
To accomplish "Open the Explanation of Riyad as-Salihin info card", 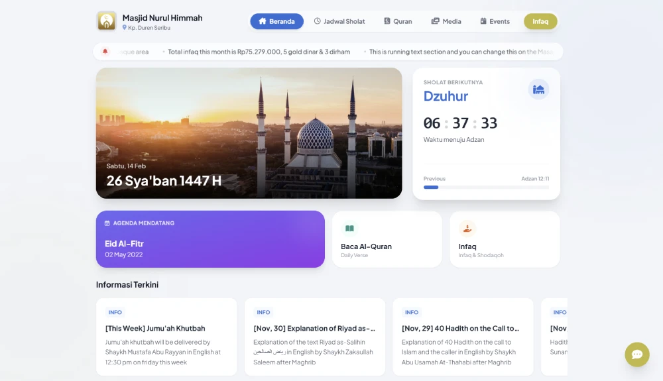I will point(314,337).
